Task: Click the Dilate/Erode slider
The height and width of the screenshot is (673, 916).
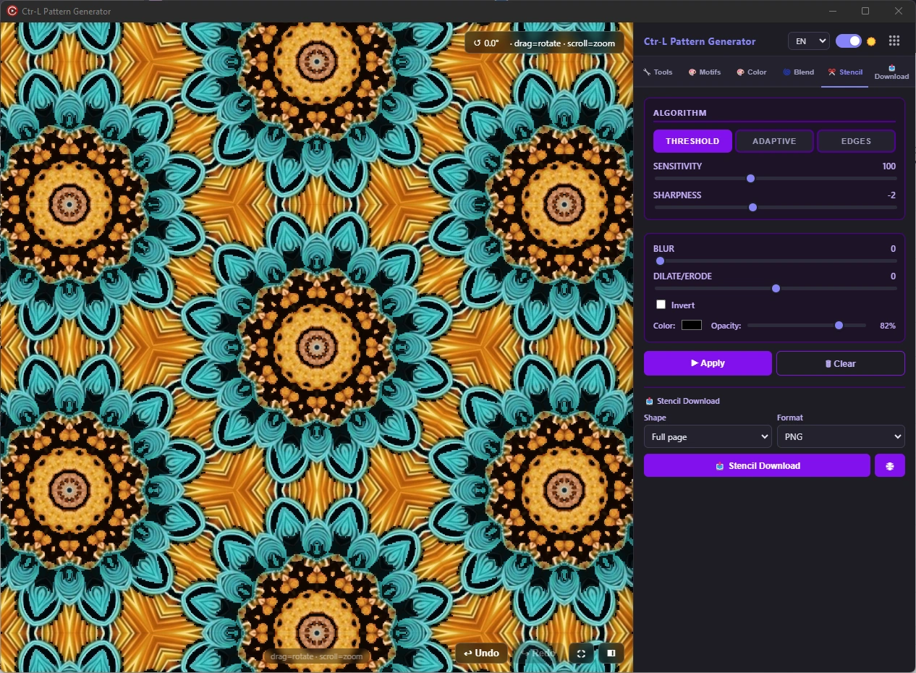Action: 775,288
